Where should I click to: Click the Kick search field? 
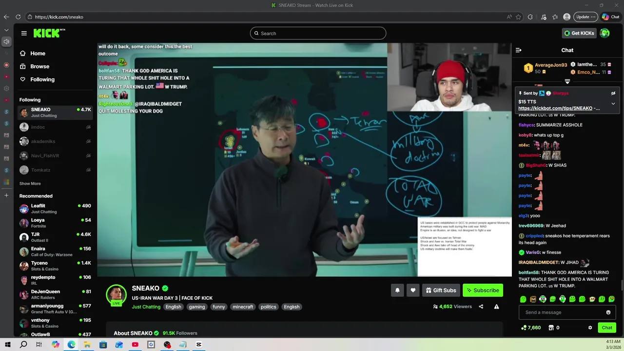point(318,33)
